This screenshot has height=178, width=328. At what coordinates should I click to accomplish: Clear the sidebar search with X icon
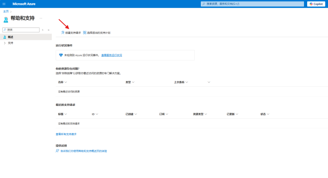click(x=43, y=30)
